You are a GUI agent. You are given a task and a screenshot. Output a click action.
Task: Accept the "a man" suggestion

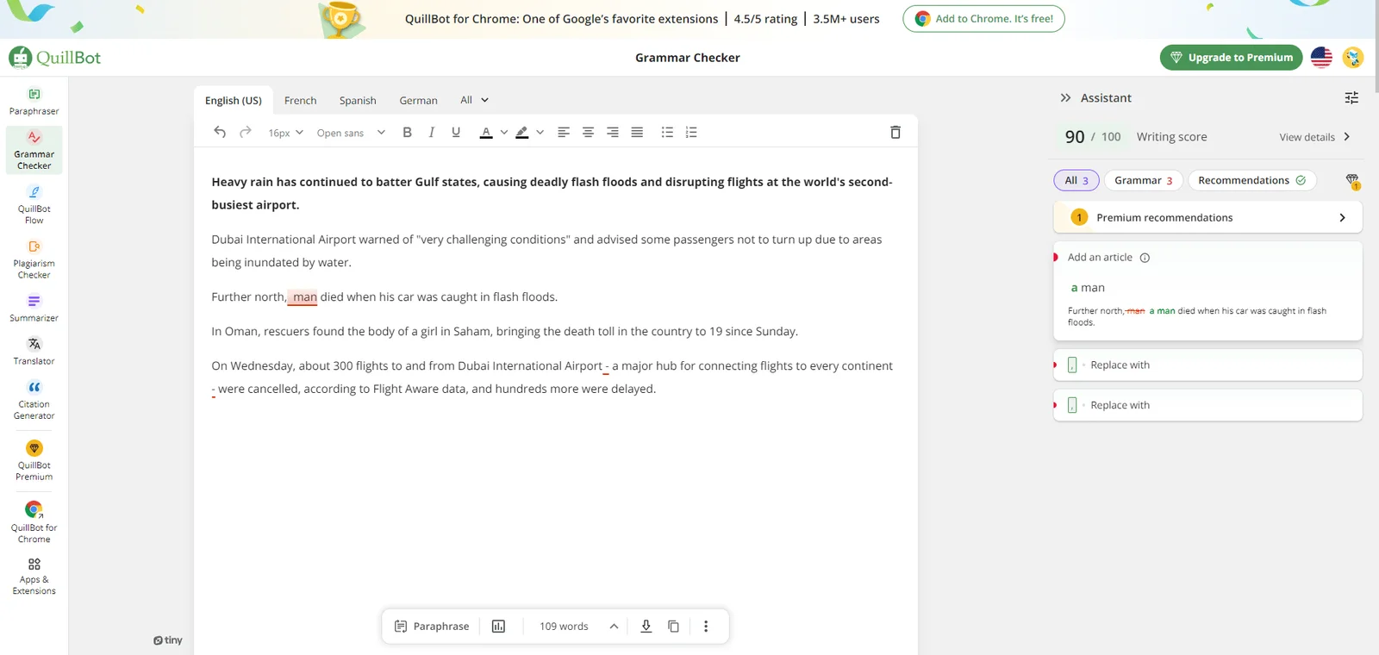click(1088, 288)
